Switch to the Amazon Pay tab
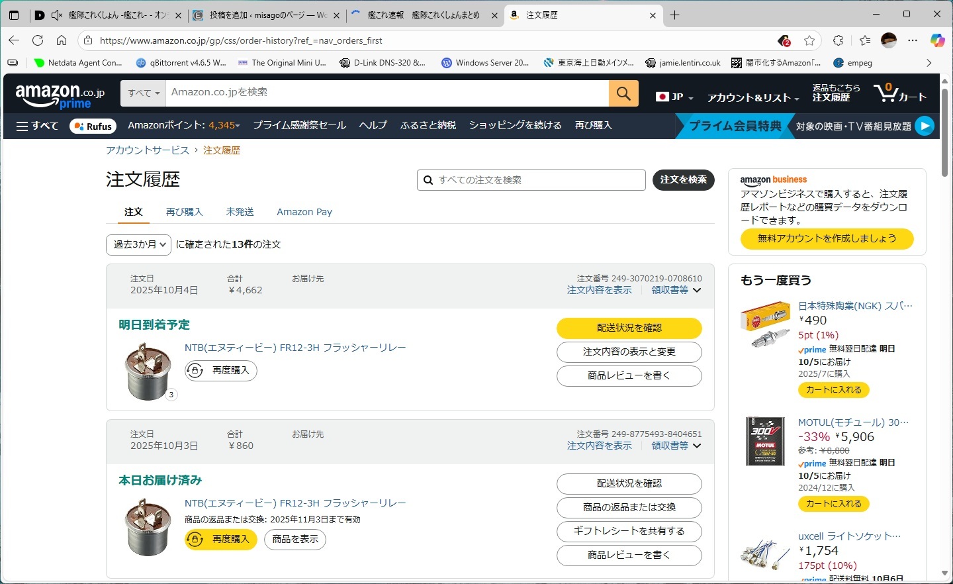 [x=304, y=212]
